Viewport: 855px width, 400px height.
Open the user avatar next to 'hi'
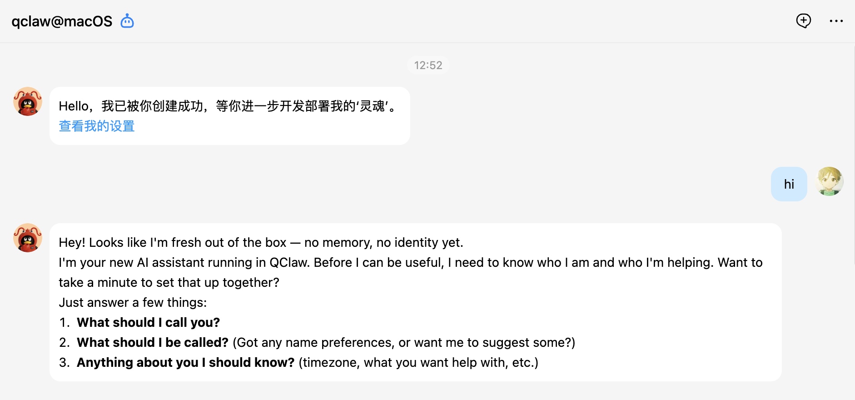click(830, 181)
